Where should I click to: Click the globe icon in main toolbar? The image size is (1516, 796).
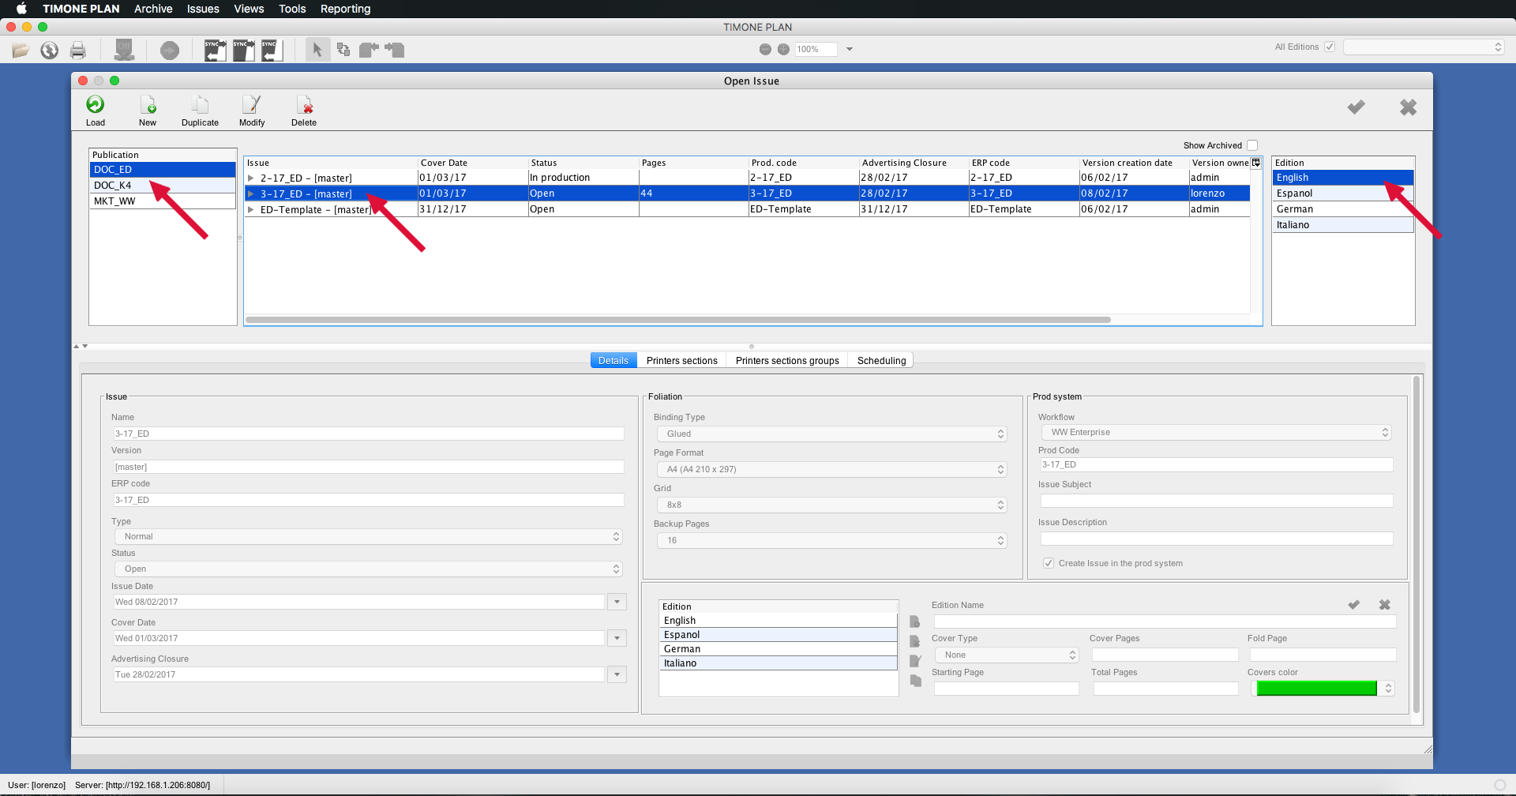coord(50,51)
